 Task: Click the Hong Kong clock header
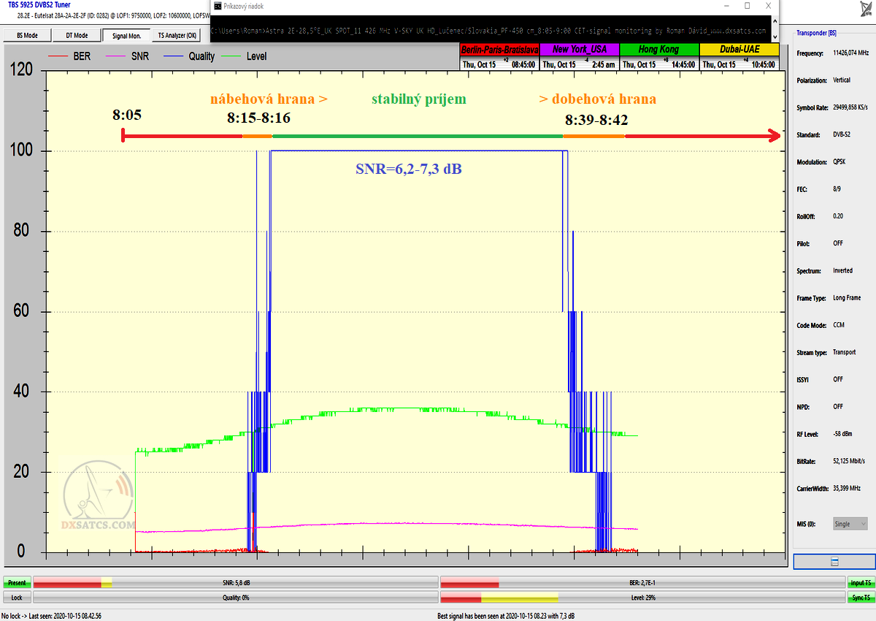click(658, 50)
